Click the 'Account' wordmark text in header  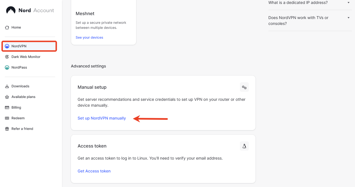[x=44, y=10]
